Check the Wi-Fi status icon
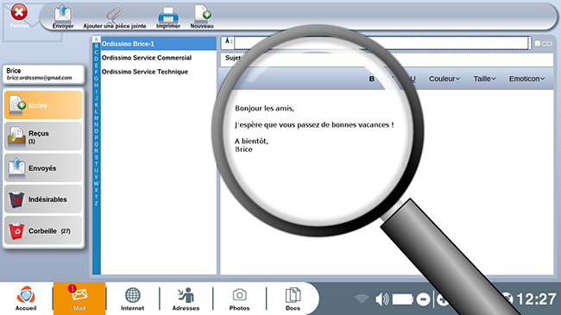561x315 pixels. click(x=362, y=299)
